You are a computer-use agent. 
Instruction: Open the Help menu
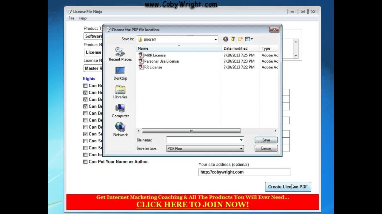82,18
